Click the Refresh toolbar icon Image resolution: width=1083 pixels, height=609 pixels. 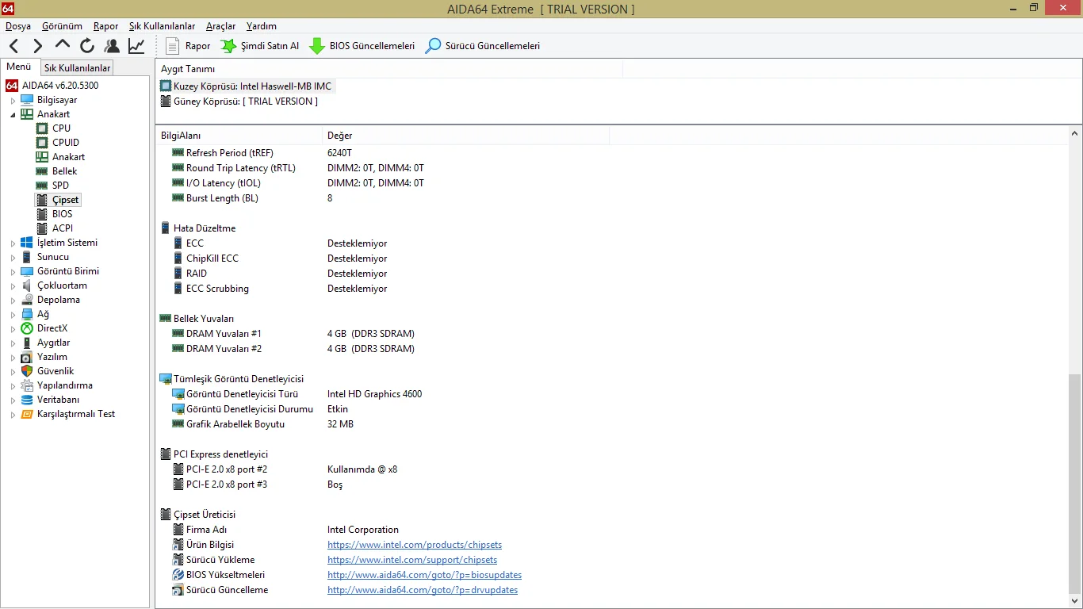pyautogui.click(x=87, y=46)
